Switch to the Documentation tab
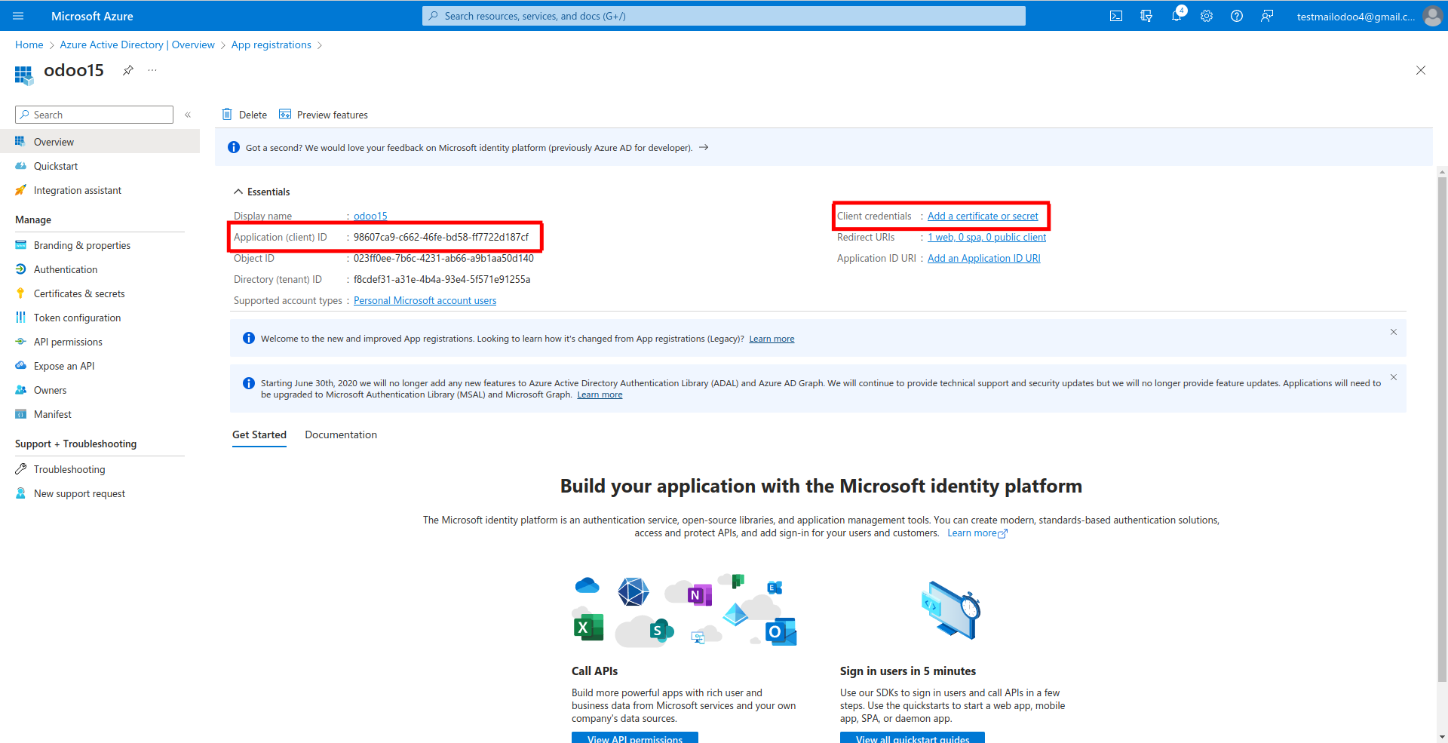The height and width of the screenshot is (743, 1448). 341,435
